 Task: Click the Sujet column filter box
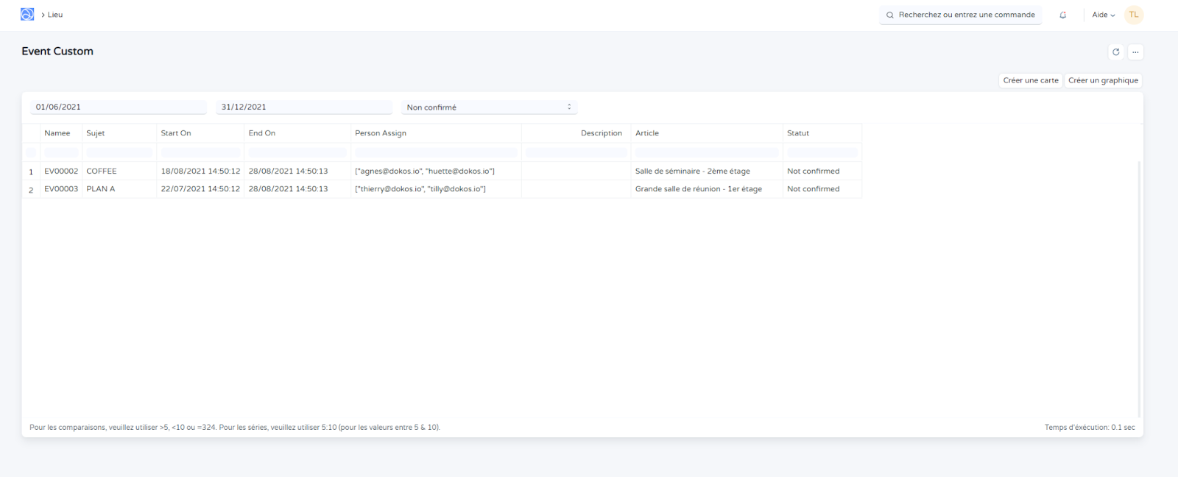pos(119,152)
